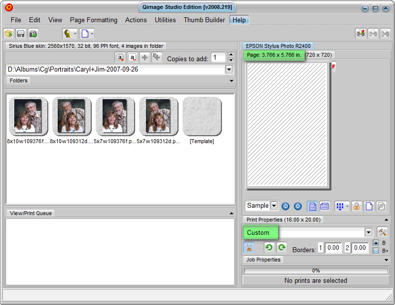The width and height of the screenshot is (395, 305).
Task: Toggle the B border option
Action: click(376, 243)
